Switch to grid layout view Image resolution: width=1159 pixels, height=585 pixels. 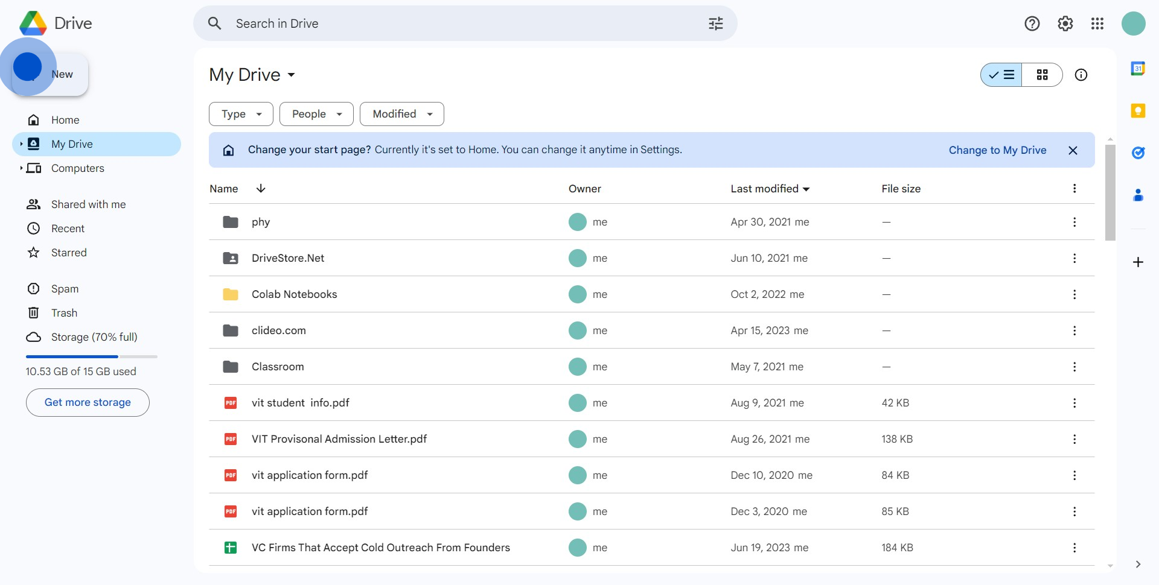(x=1042, y=75)
